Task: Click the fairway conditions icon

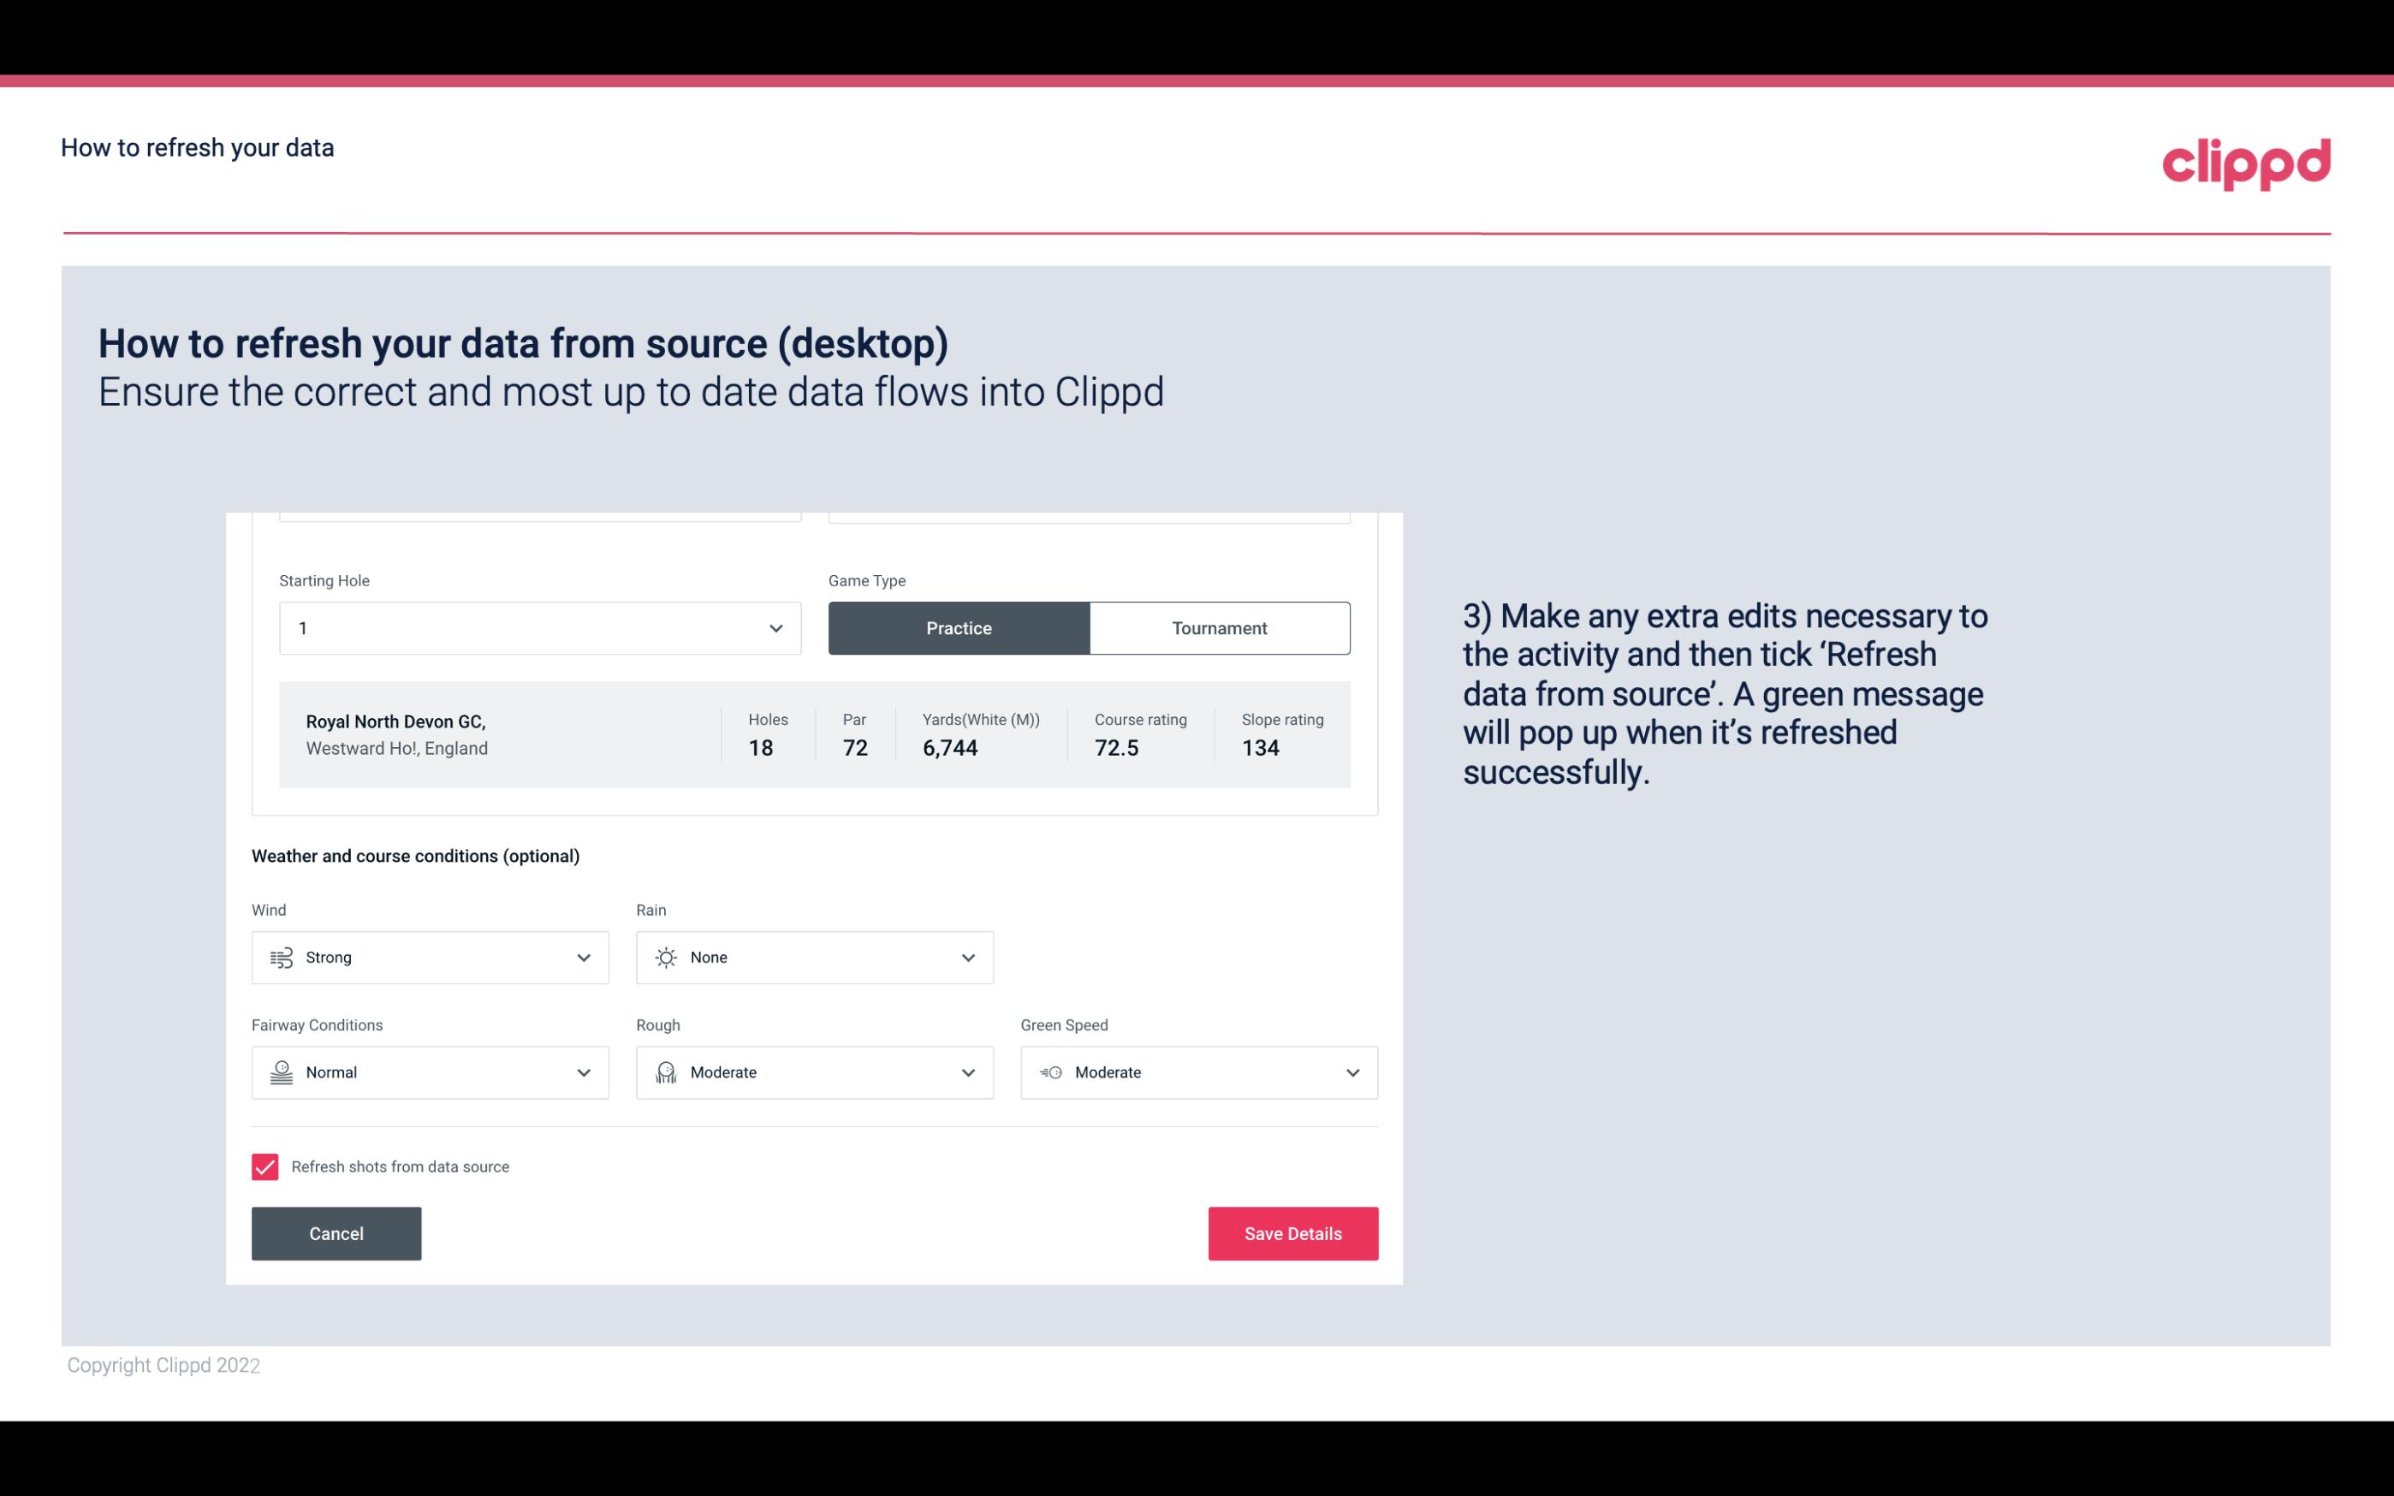Action: [281, 1072]
